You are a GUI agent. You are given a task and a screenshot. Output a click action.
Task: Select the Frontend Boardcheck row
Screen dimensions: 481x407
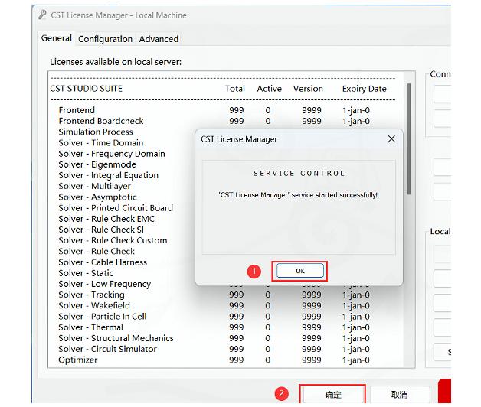pos(214,121)
